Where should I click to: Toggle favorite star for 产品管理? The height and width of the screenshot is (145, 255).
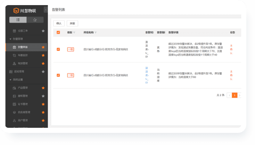[x=43, y=88]
